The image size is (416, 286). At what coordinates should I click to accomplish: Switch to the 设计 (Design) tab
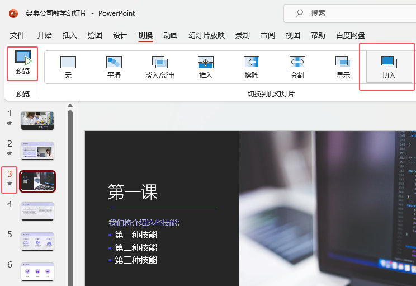pos(120,35)
